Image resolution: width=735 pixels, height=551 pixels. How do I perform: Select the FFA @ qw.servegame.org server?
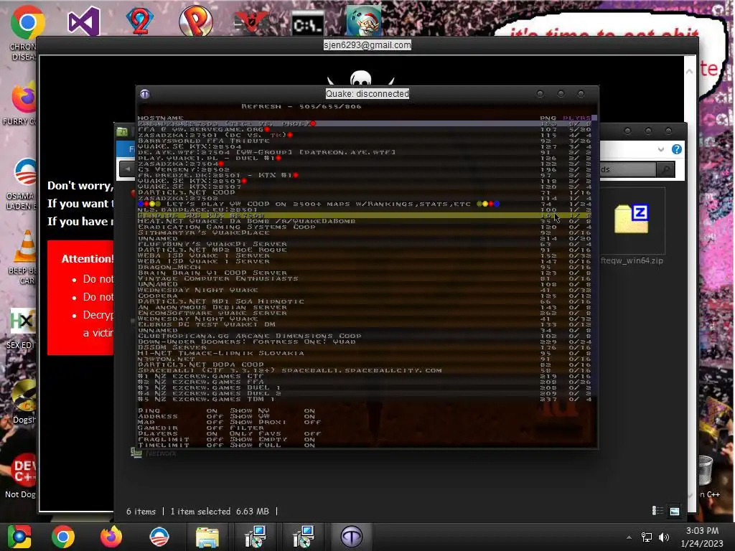[364, 129]
